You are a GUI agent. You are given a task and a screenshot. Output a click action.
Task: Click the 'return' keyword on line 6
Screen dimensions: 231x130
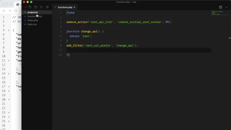coord(75,36)
